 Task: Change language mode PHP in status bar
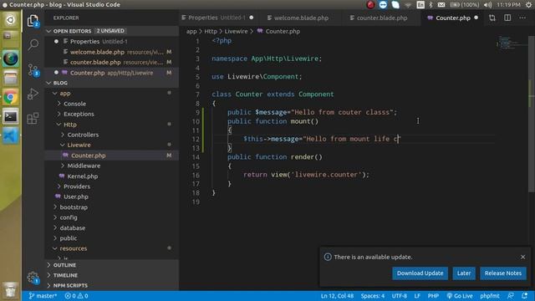pos(433,296)
